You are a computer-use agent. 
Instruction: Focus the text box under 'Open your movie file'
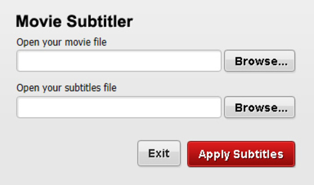119,61
